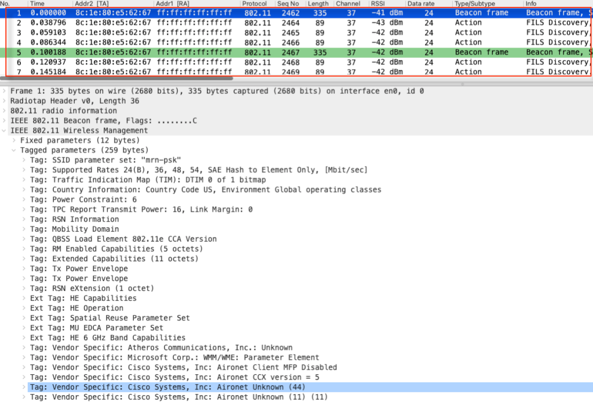Select packet 7 in the packet list
Screen dimensions: 593x405
click(x=290, y=72)
